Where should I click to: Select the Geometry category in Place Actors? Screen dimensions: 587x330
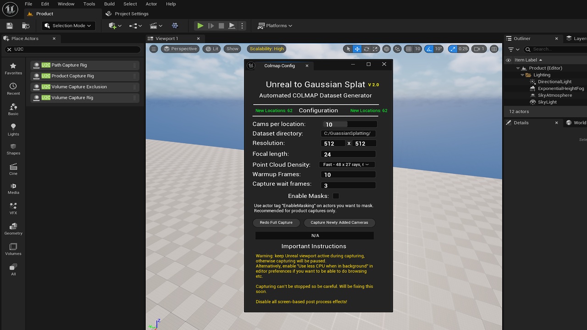point(13,229)
